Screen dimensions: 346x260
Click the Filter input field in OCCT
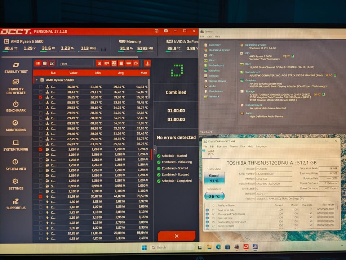[x=75, y=64]
